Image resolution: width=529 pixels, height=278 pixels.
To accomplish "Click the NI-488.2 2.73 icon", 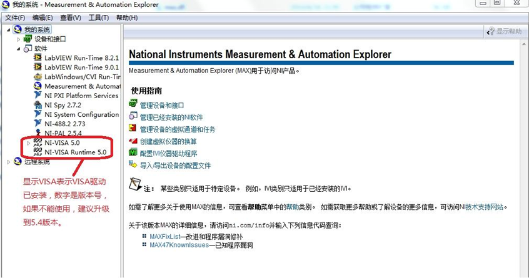I will (38, 124).
